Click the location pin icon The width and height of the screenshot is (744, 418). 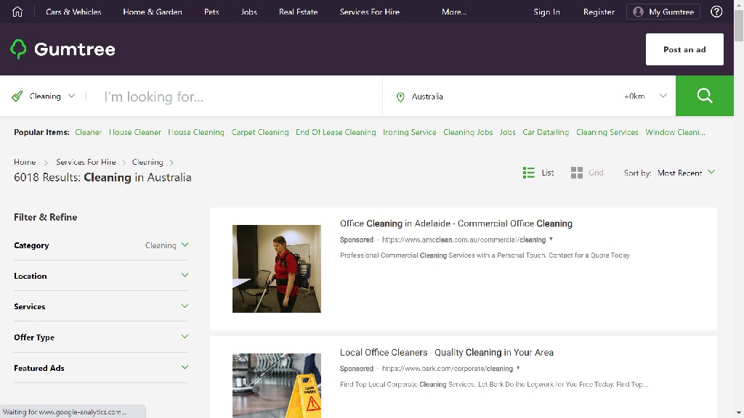[400, 97]
